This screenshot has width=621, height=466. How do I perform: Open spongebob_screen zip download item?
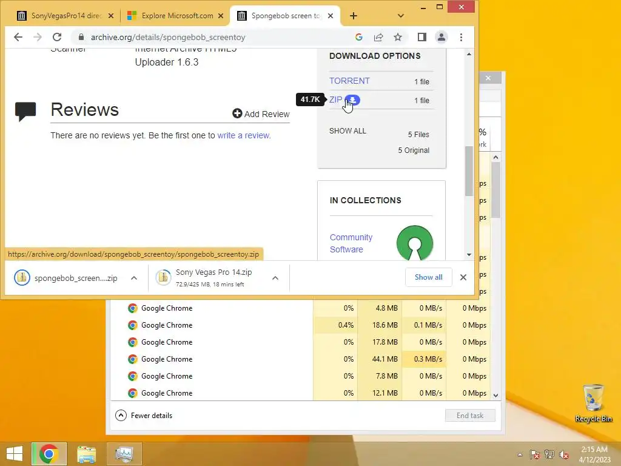(x=67, y=278)
